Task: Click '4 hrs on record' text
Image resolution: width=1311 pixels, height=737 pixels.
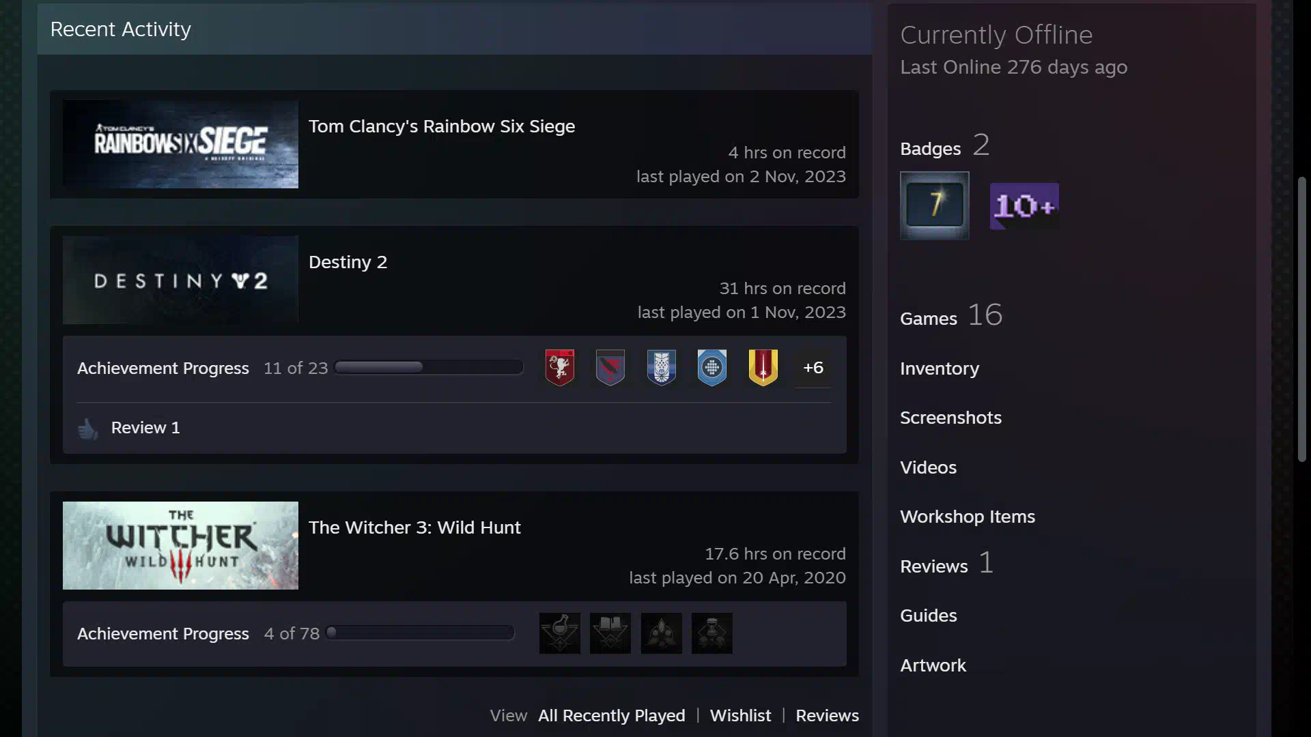Action: 787,153
